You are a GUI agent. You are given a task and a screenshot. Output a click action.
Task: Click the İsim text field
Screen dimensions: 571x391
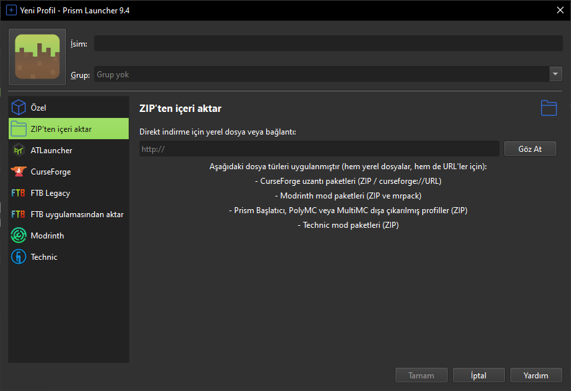coord(328,43)
